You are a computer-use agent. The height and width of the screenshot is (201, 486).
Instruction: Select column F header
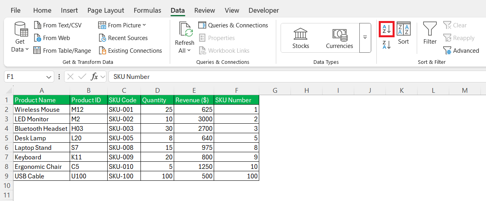pyautogui.click(x=236, y=90)
